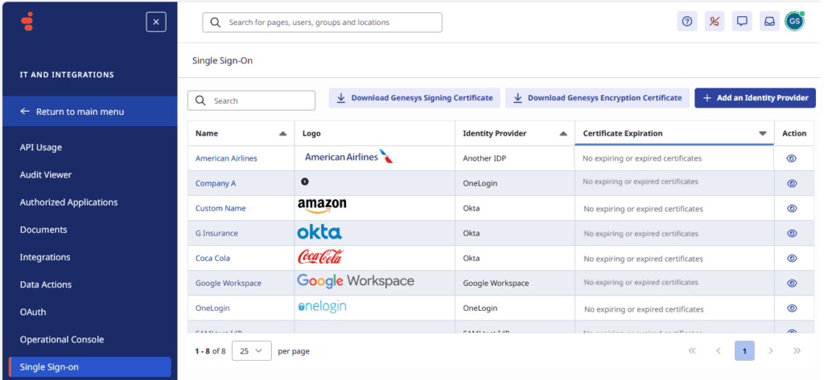Open the 25 per page dropdown
Screen dimensions: 824x380
point(251,351)
